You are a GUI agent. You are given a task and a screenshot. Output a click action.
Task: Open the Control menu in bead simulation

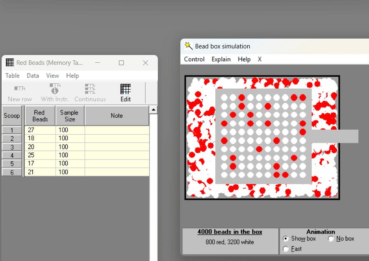click(x=194, y=59)
